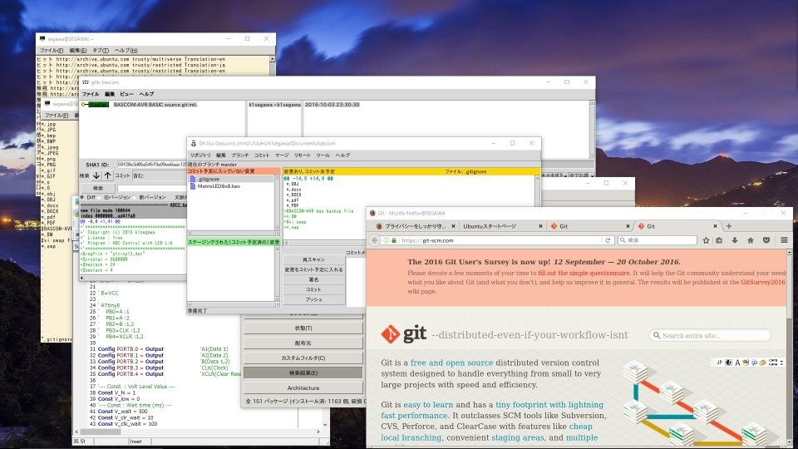This screenshot has width=798, height=449.
Task: Click the 状態(T) button
Action: pyautogui.click(x=303, y=328)
